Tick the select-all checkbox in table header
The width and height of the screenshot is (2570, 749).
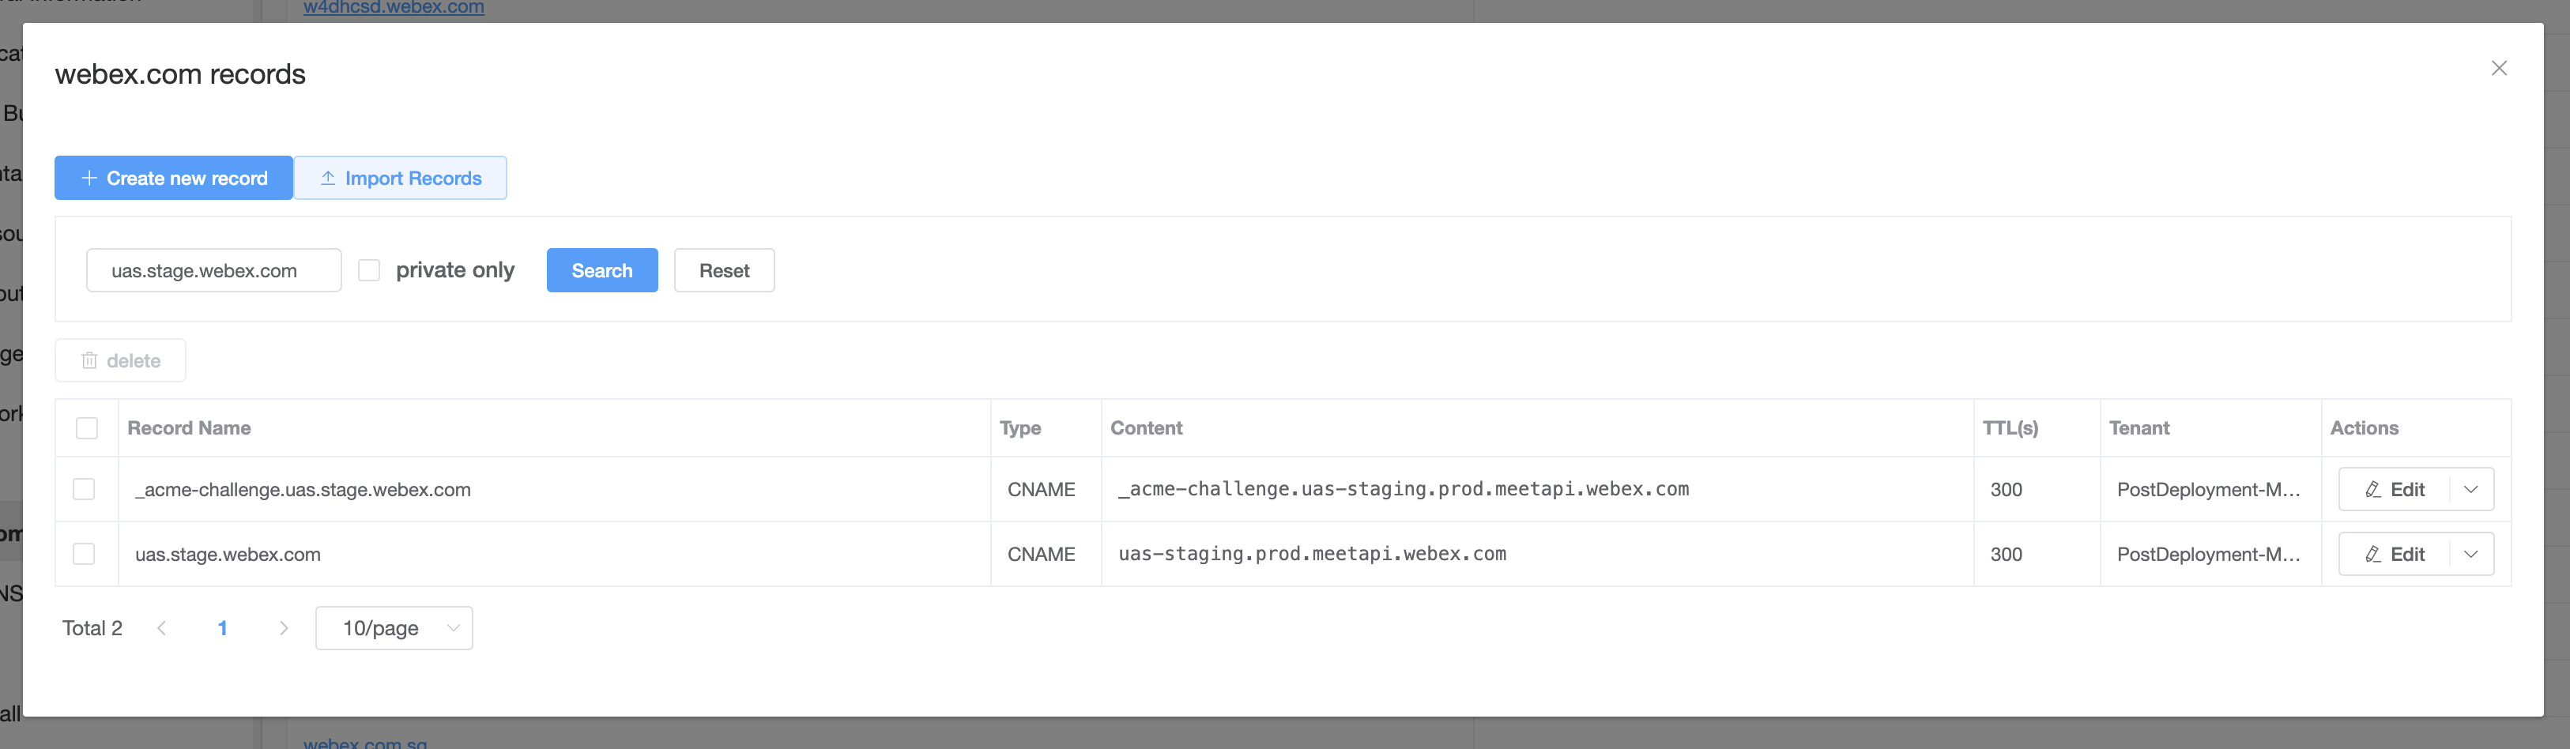87,428
